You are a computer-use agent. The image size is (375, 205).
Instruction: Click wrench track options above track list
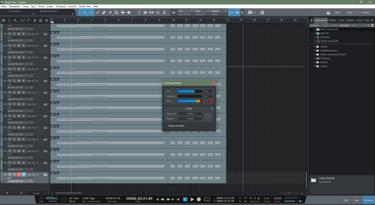(x=16, y=20)
